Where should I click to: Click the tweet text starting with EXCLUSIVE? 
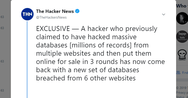[100, 53]
